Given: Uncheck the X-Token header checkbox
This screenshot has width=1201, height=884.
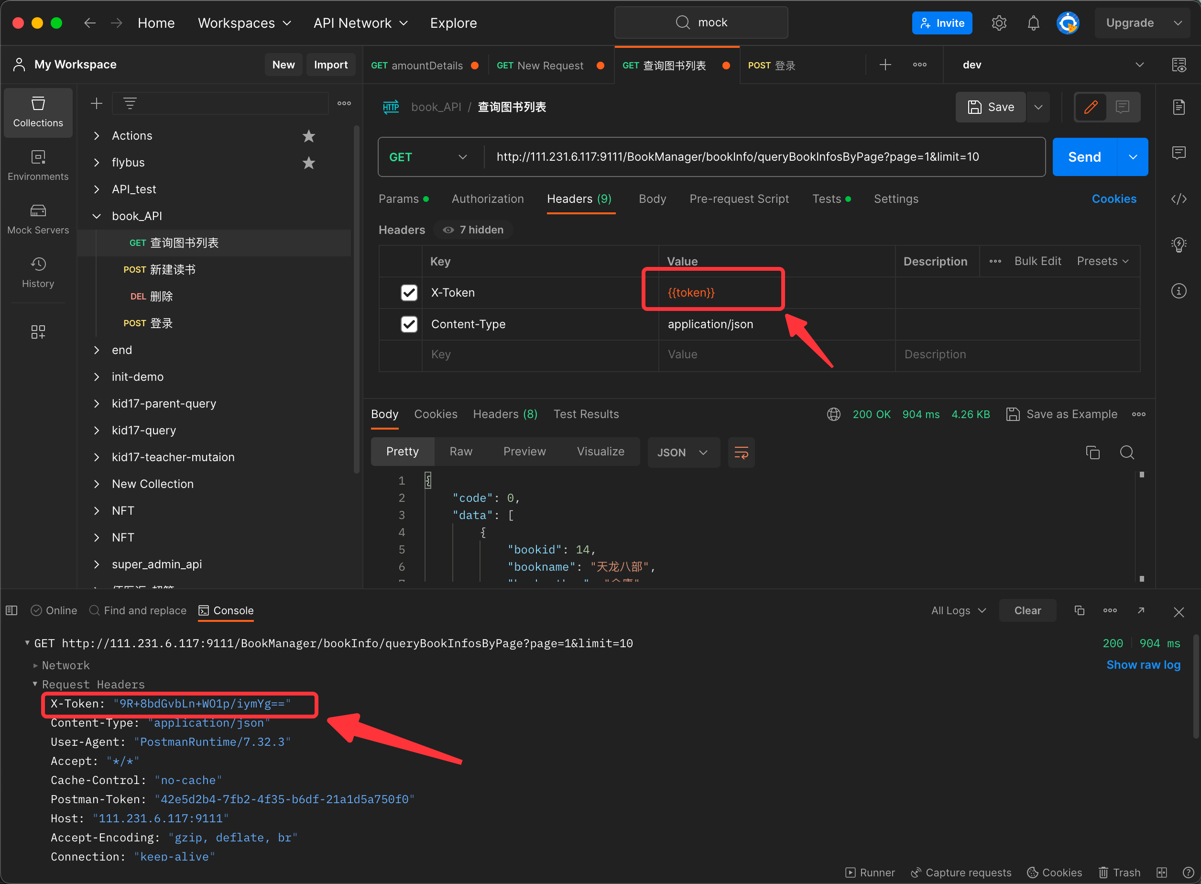Looking at the screenshot, I should 409,293.
